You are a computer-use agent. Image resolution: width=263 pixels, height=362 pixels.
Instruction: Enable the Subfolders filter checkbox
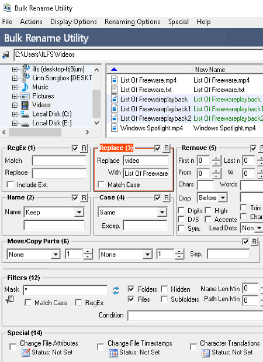[164, 299]
